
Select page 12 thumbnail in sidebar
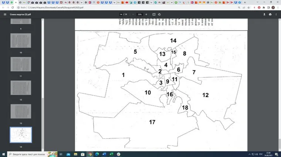(21, 88)
